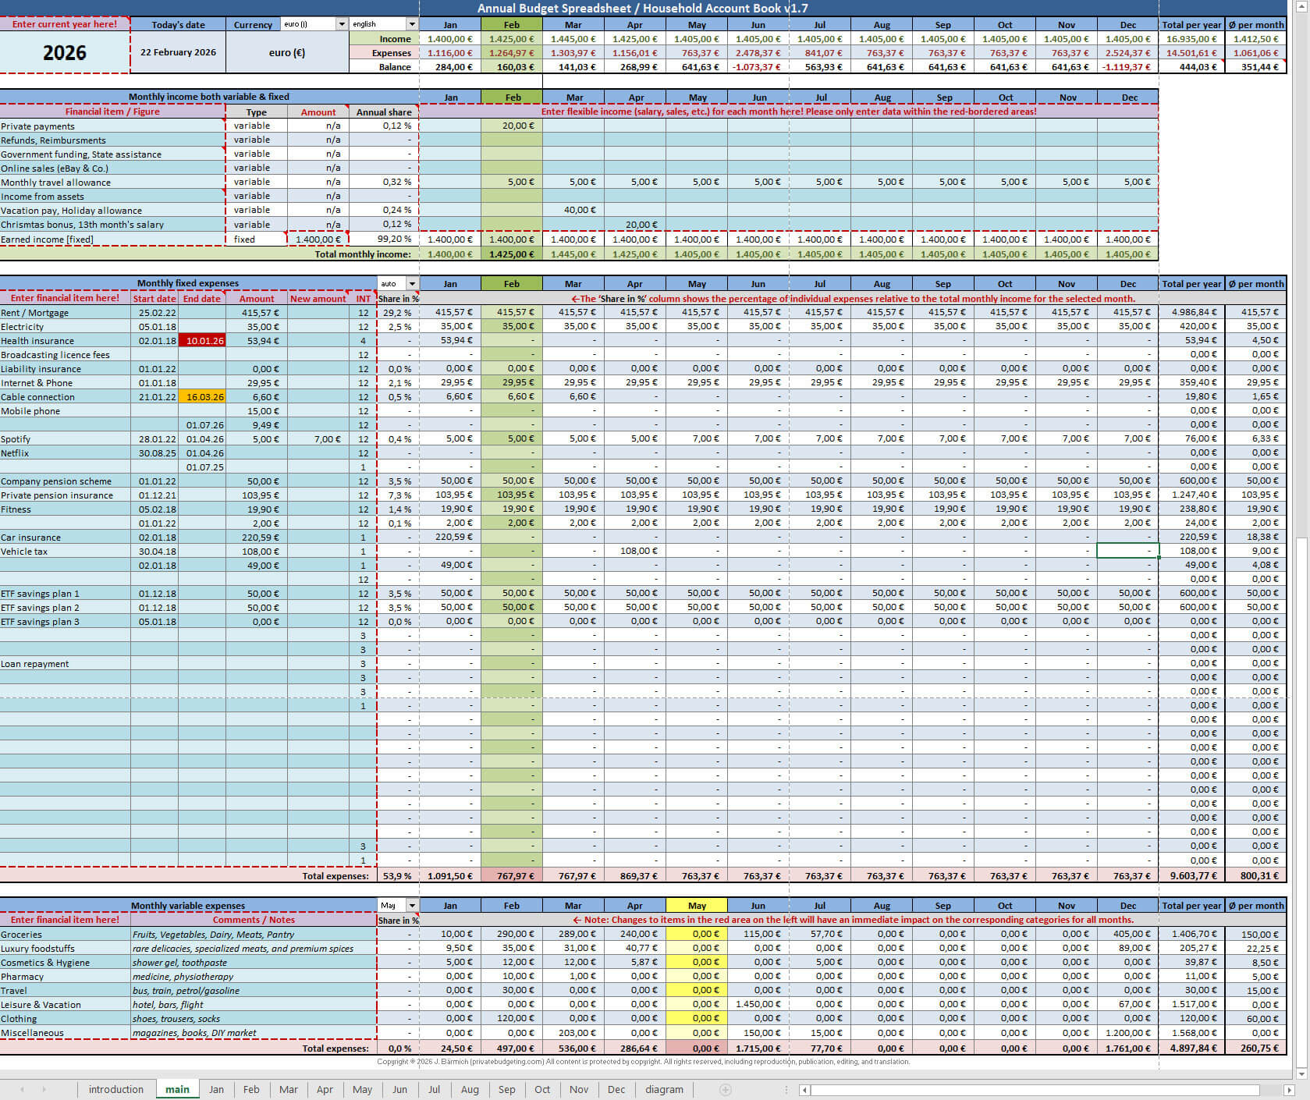Image resolution: width=1310 pixels, height=1100 pixels.
Task: Open the language dropdown showing english
Action: [x=412, y=24]
